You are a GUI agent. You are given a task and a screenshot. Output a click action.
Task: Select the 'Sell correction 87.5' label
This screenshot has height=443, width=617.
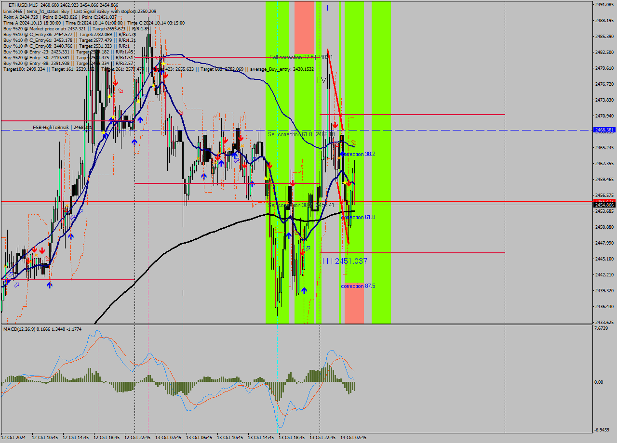pos(301,57)
